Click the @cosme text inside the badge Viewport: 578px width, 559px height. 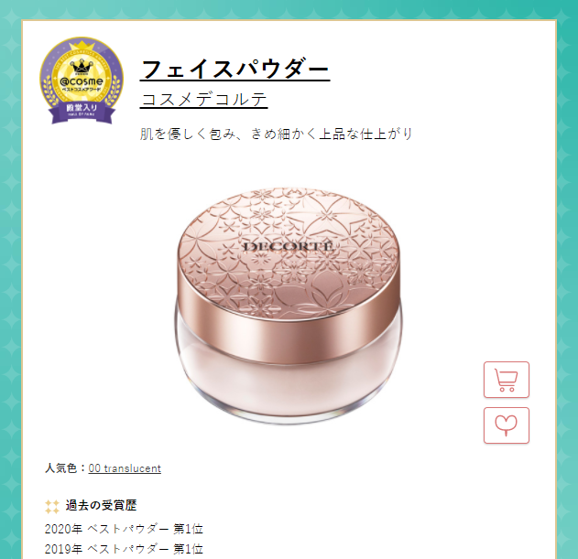click(x=82, y=81)
